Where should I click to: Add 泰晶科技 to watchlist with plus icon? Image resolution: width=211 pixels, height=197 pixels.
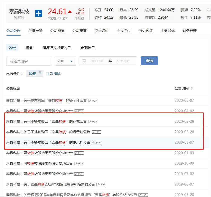[38, 13]
